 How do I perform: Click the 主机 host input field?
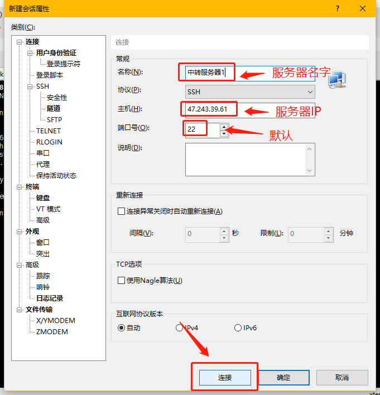pos(250,110)
